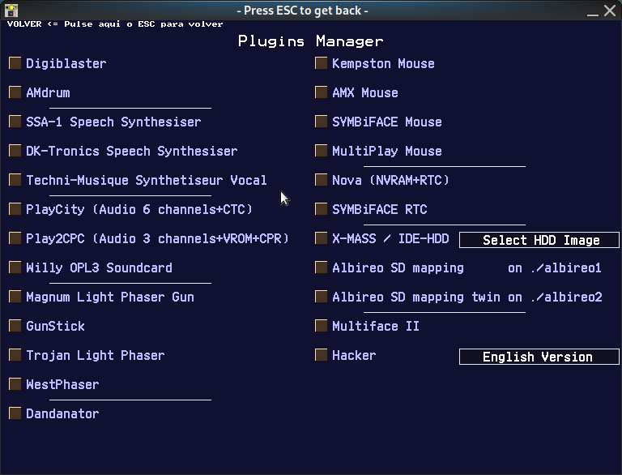Toggle Albireo SD mapping twin checkbox
This screenshot has width=622, height=475.
[x=322, y=297]
